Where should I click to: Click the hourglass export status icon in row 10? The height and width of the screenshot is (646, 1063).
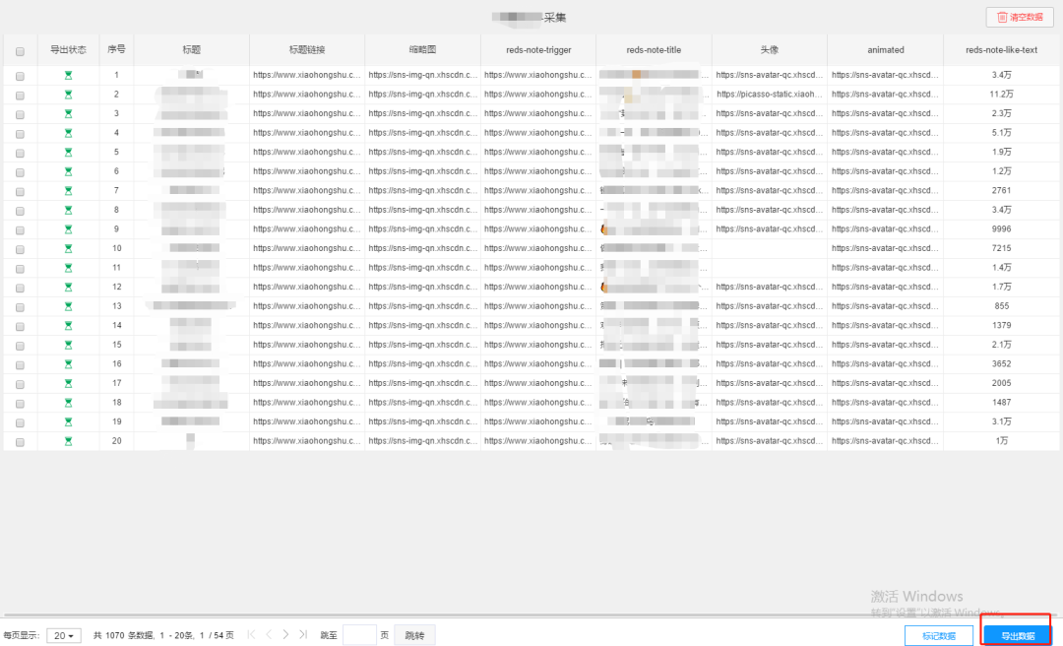(x=68, y=248)
